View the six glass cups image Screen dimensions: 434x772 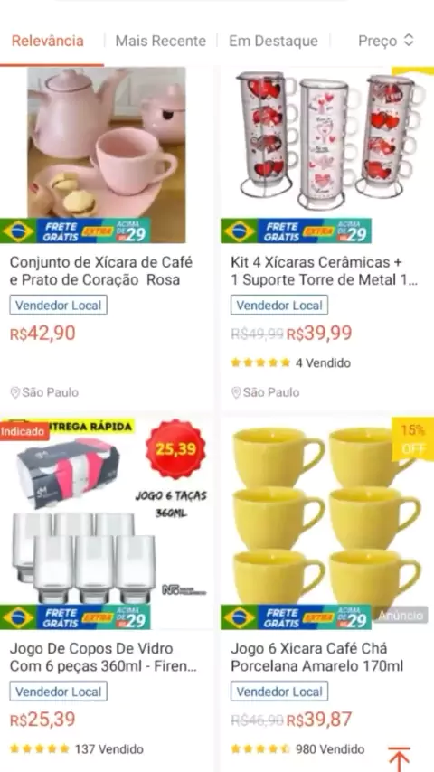pyautogui.click(x=107, y=523)
